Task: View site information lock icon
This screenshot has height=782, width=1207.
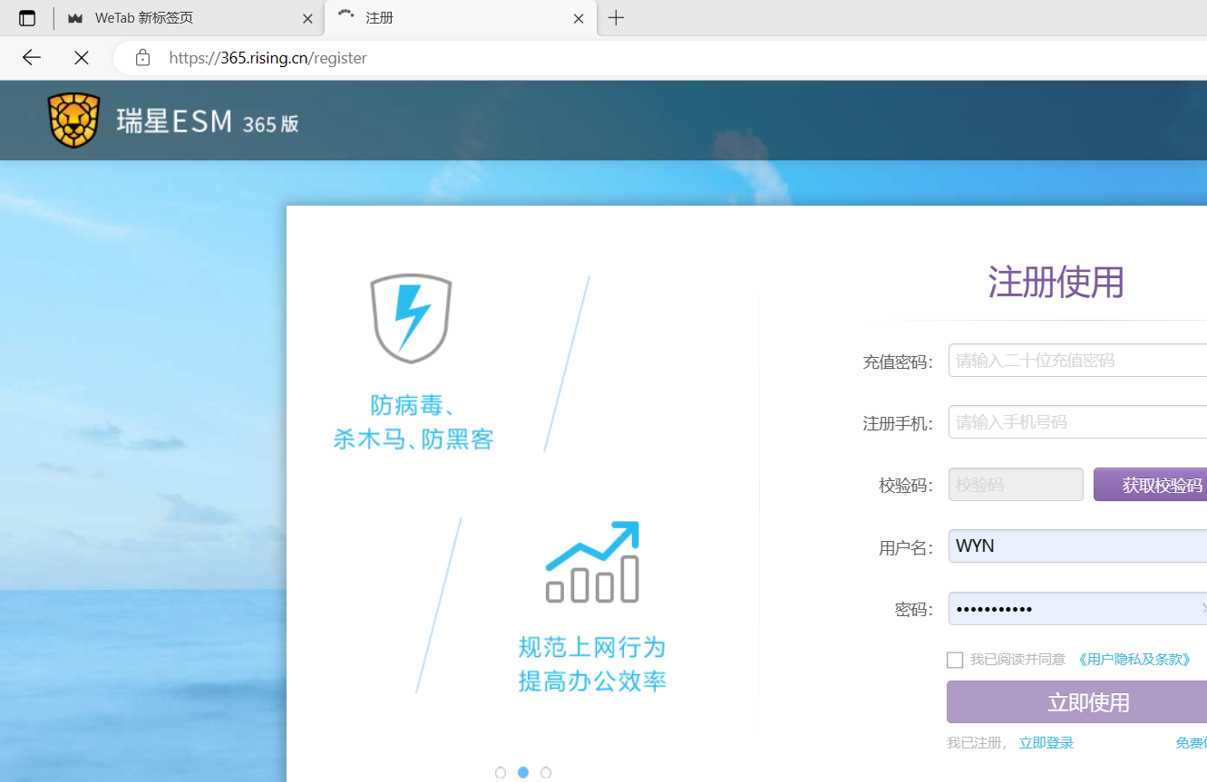Action: pos(142,58)
